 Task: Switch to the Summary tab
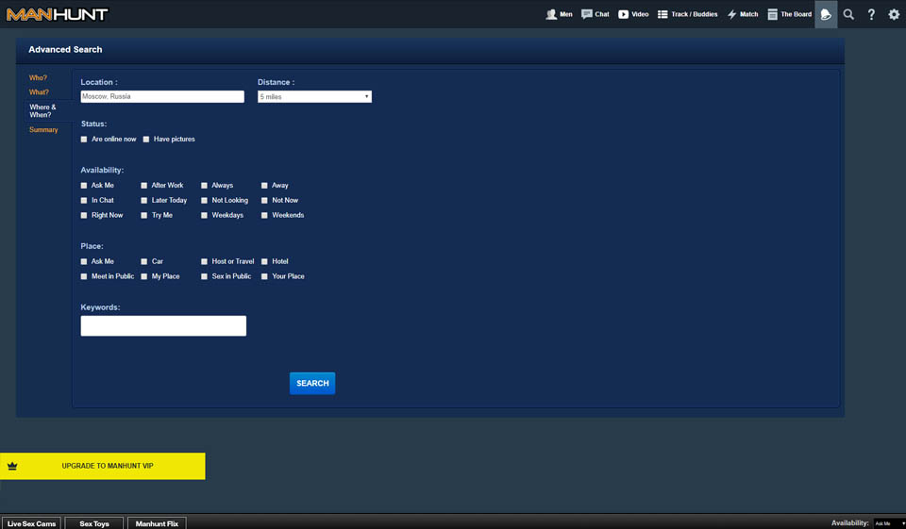(x=43, y=130)
